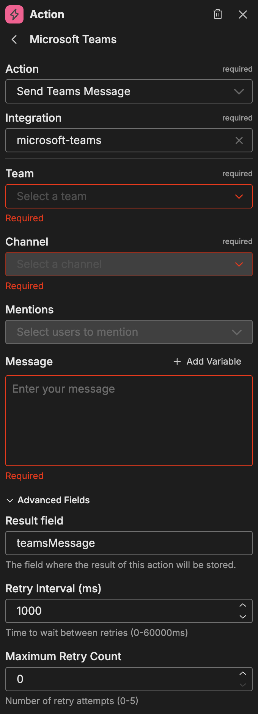Open the Select a channel dropdown
Viewport: 258px width, 714px height.
[x=129, y=264]
